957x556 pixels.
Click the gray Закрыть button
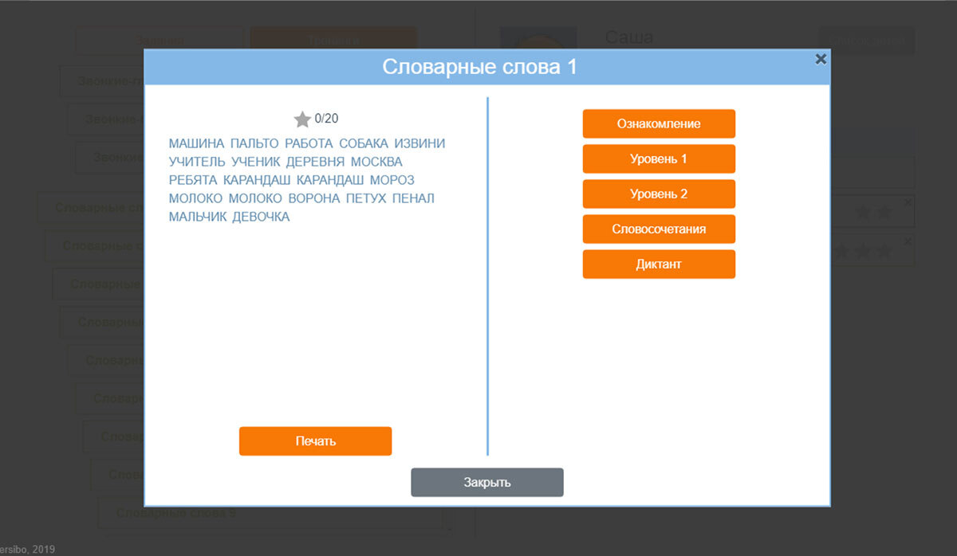coord(486,482)
